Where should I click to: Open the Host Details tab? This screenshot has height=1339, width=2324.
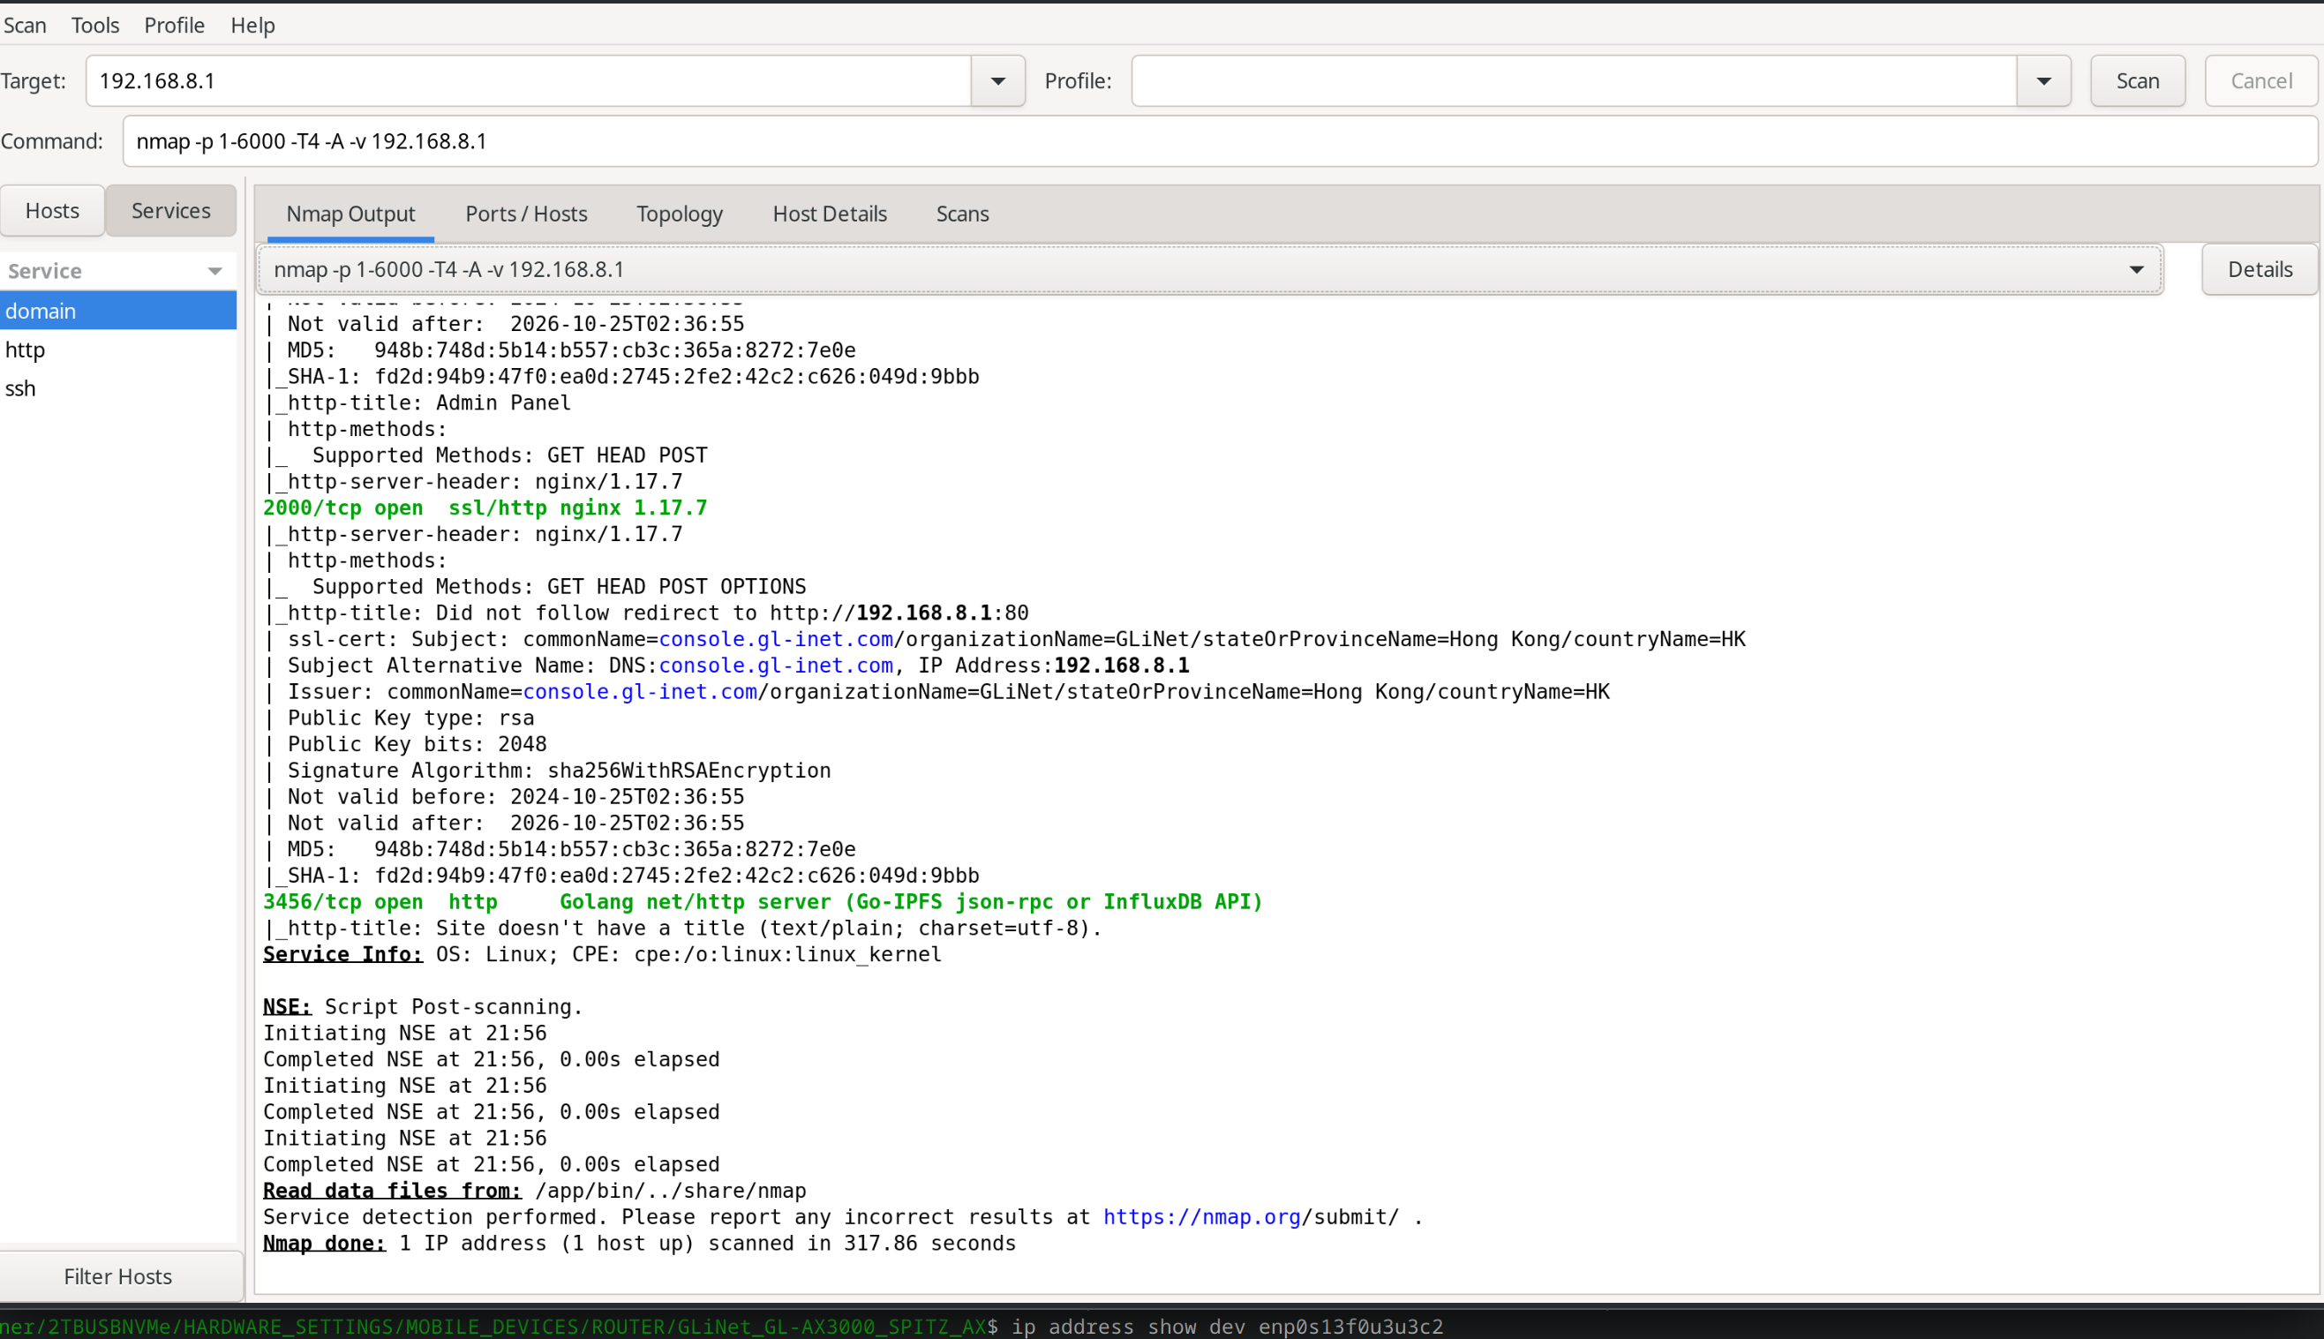(x=829, y=214)
